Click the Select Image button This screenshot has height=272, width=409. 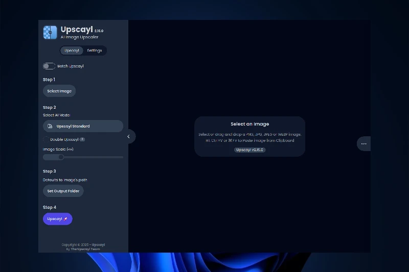[59, 91]
